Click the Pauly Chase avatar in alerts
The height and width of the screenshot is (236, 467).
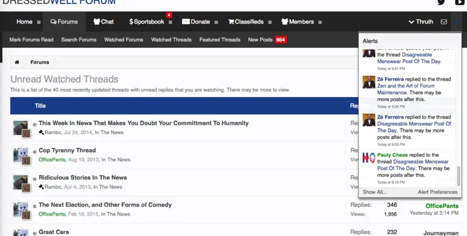(x=369, y=158)
